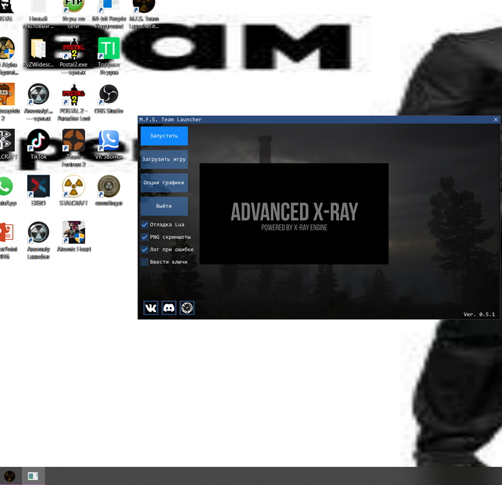
Task: Click the Ver. 0.5.1 version label
Action: (479, 314)
